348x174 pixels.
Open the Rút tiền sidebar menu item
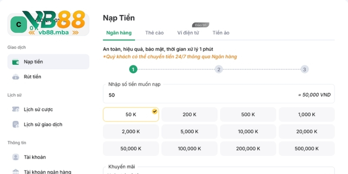coord(33,77)
